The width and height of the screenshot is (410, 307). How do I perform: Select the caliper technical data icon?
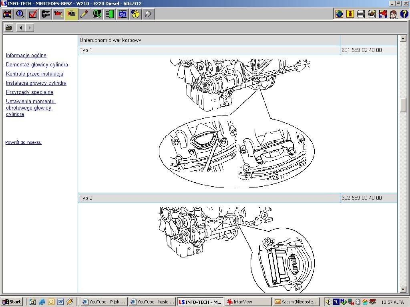click(46, 14)
